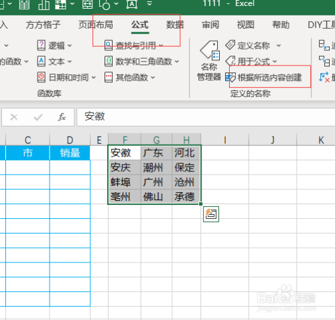Open the customize quick access toolbar arrow
The width and height of the screenshot is (335, 320).
coord(149,3)
